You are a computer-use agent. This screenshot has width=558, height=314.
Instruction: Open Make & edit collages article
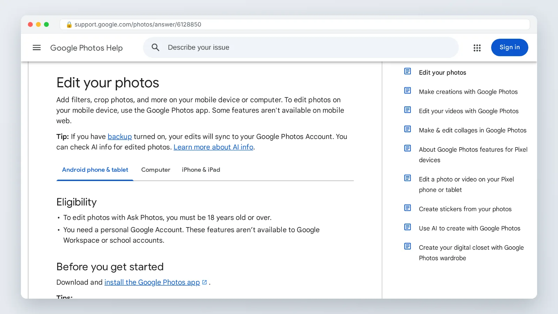click(x=473, y=130)
